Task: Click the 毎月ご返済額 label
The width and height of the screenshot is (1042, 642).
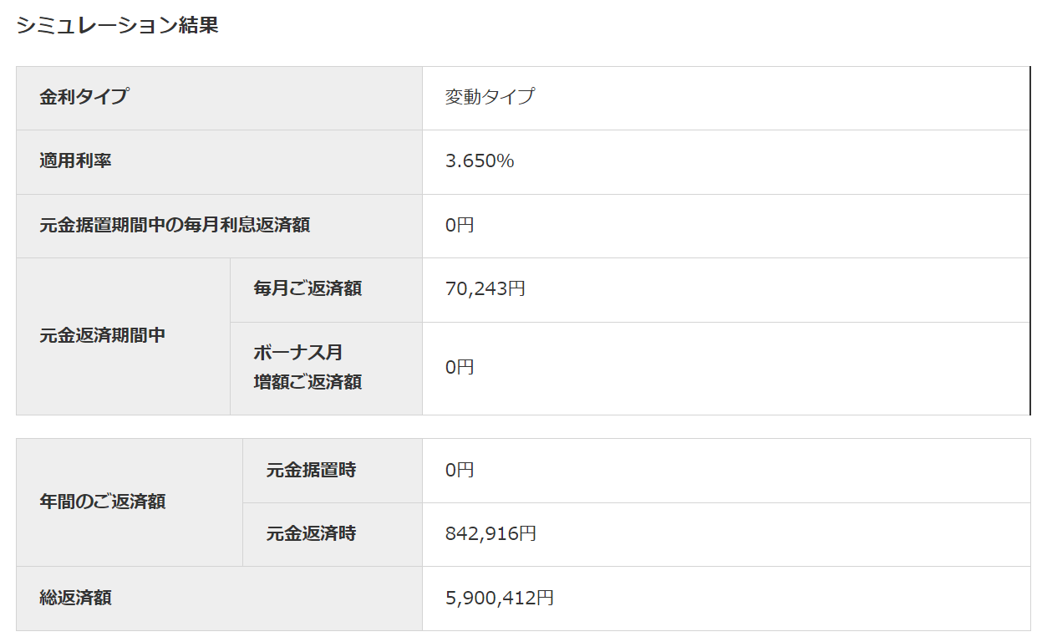Action: tap(308, 288)
